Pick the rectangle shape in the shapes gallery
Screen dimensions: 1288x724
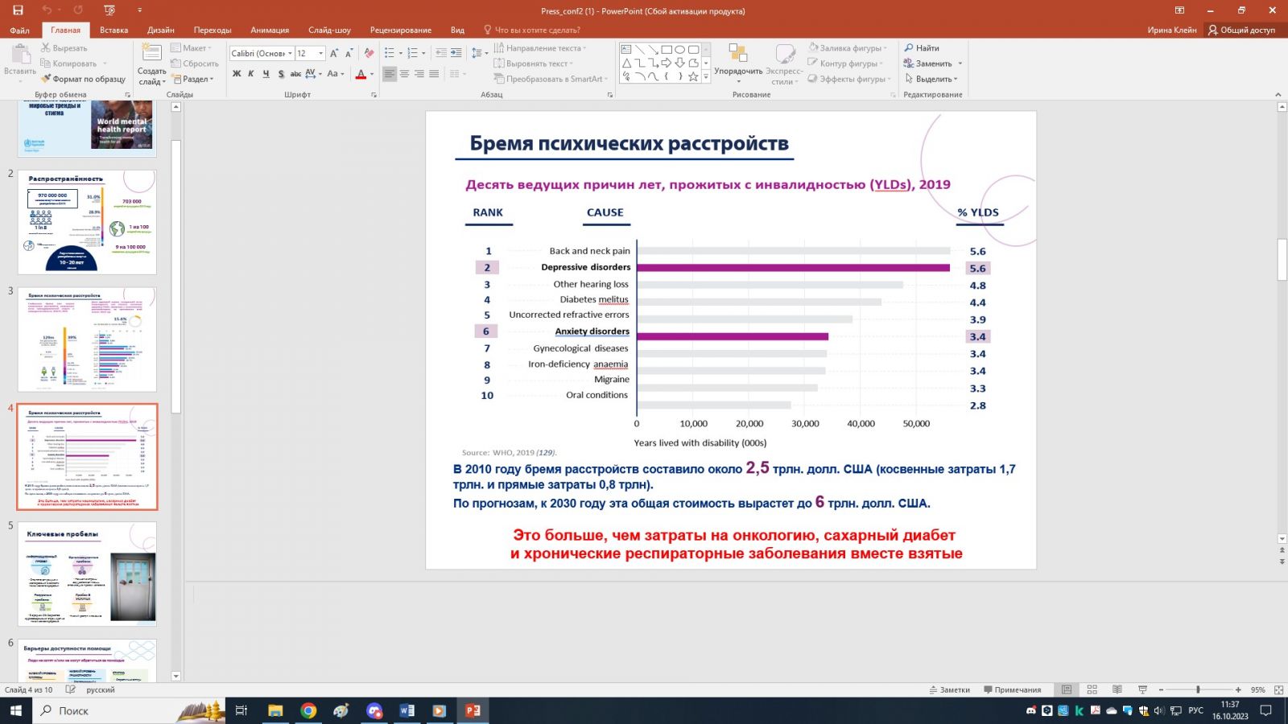pos(667,50)
